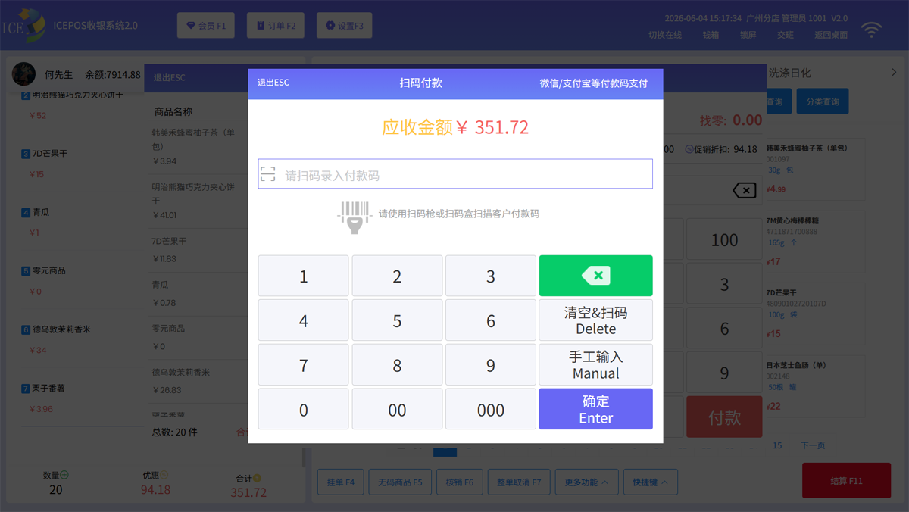Tap the single 0 key in dialog
The image size is (909, 512).
point(304,409)
